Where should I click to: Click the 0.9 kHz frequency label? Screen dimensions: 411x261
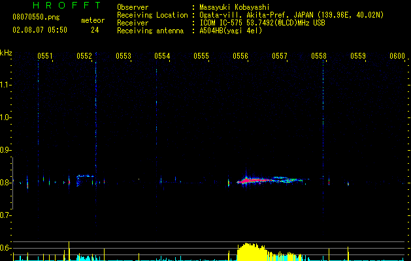point(5,150)
